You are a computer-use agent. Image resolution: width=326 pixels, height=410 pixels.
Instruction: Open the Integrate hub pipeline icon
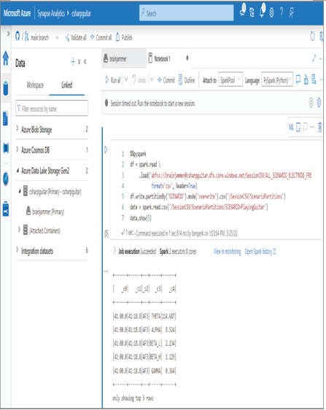(x=6, y=148)
